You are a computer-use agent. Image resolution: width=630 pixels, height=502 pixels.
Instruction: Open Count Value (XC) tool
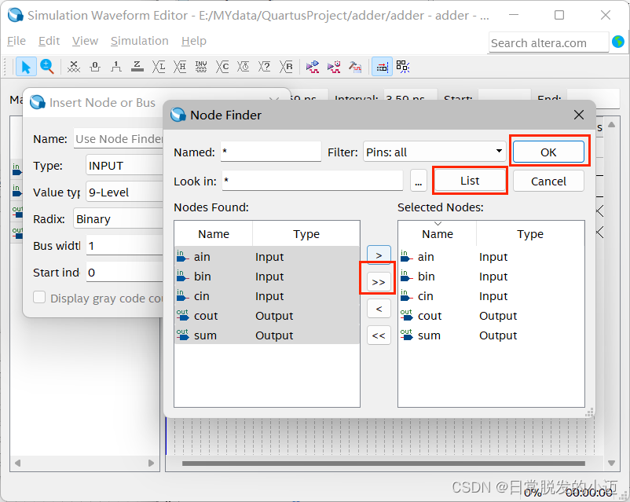coord(222,67)
